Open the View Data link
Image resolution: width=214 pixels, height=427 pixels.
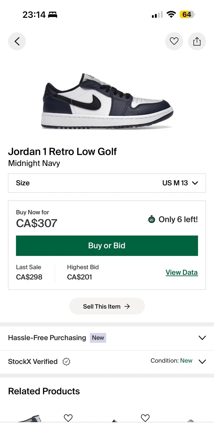(181, 273)
